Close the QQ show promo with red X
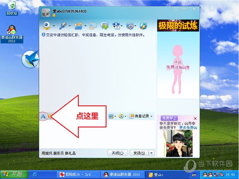This screenshot has height=179, width=239. point(195,119)
